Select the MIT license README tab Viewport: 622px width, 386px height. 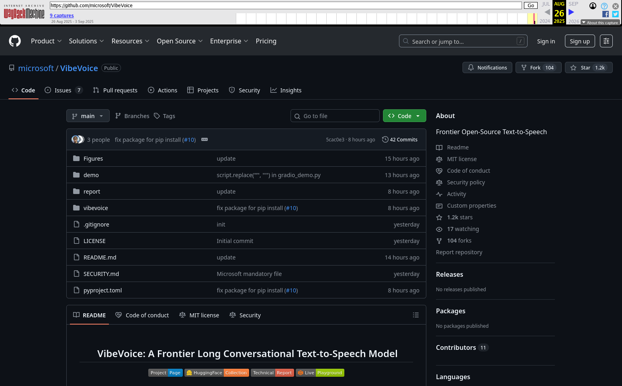(199, 315)
